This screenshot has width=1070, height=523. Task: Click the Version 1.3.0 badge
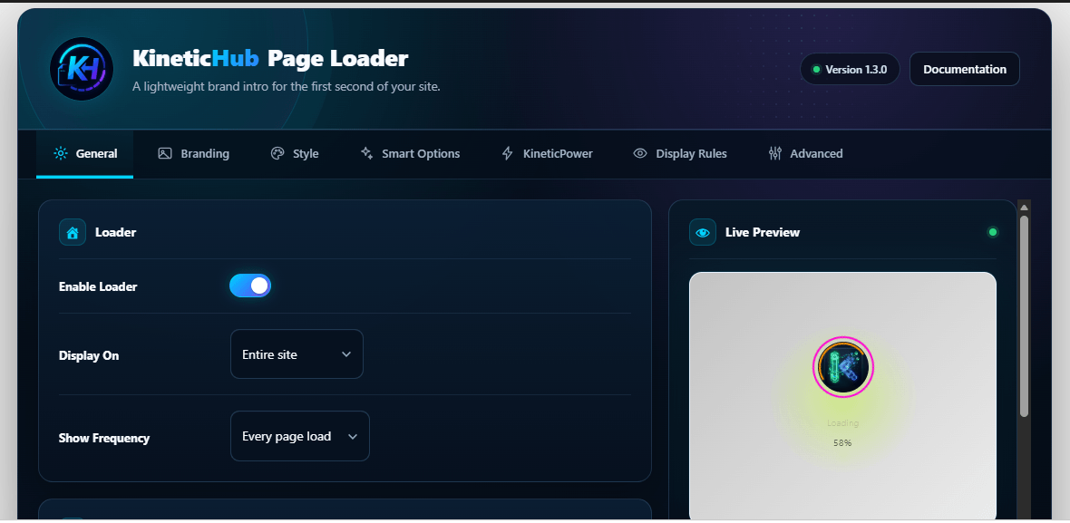850,69
